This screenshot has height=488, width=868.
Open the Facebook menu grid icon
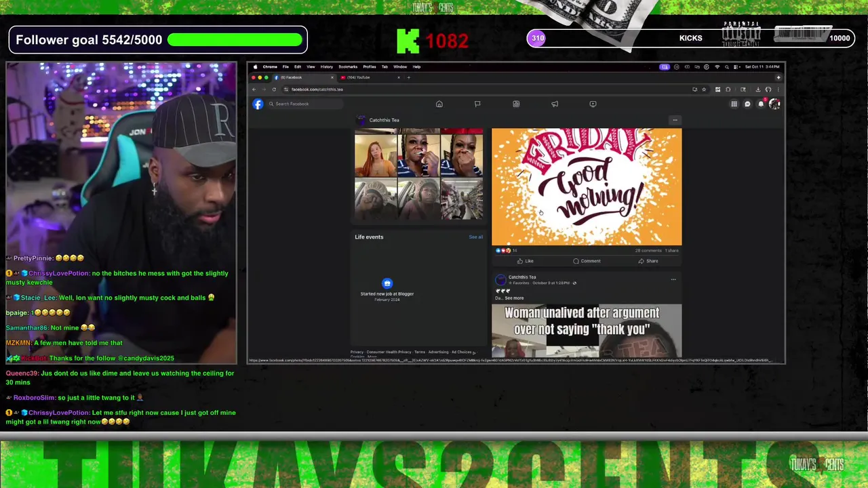[734, 104]
